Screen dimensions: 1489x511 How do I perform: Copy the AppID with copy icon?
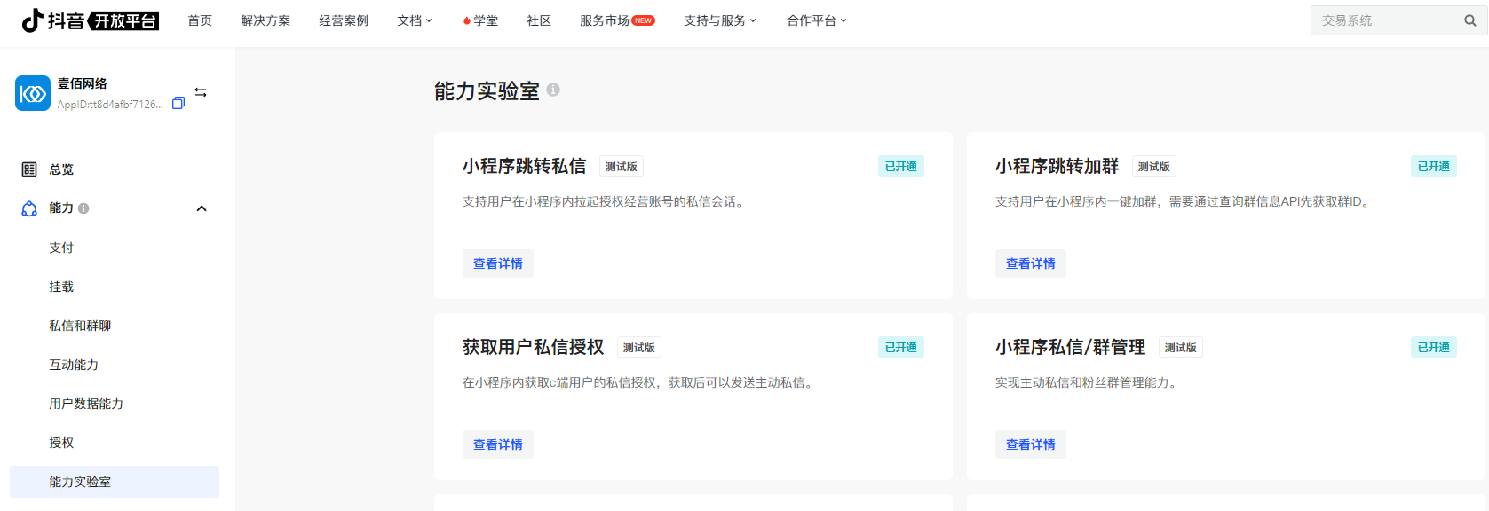tap(178, 104)
